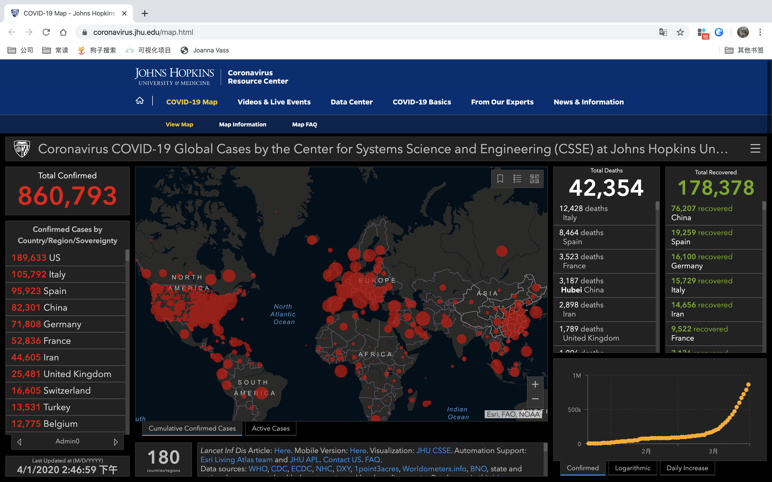Screen dimensions: 772x482
Task: Select Switzerland in confirmed list
Action: tap(66, 390)
